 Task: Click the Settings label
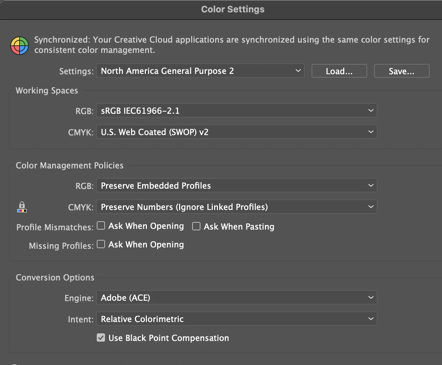[76, 71]
